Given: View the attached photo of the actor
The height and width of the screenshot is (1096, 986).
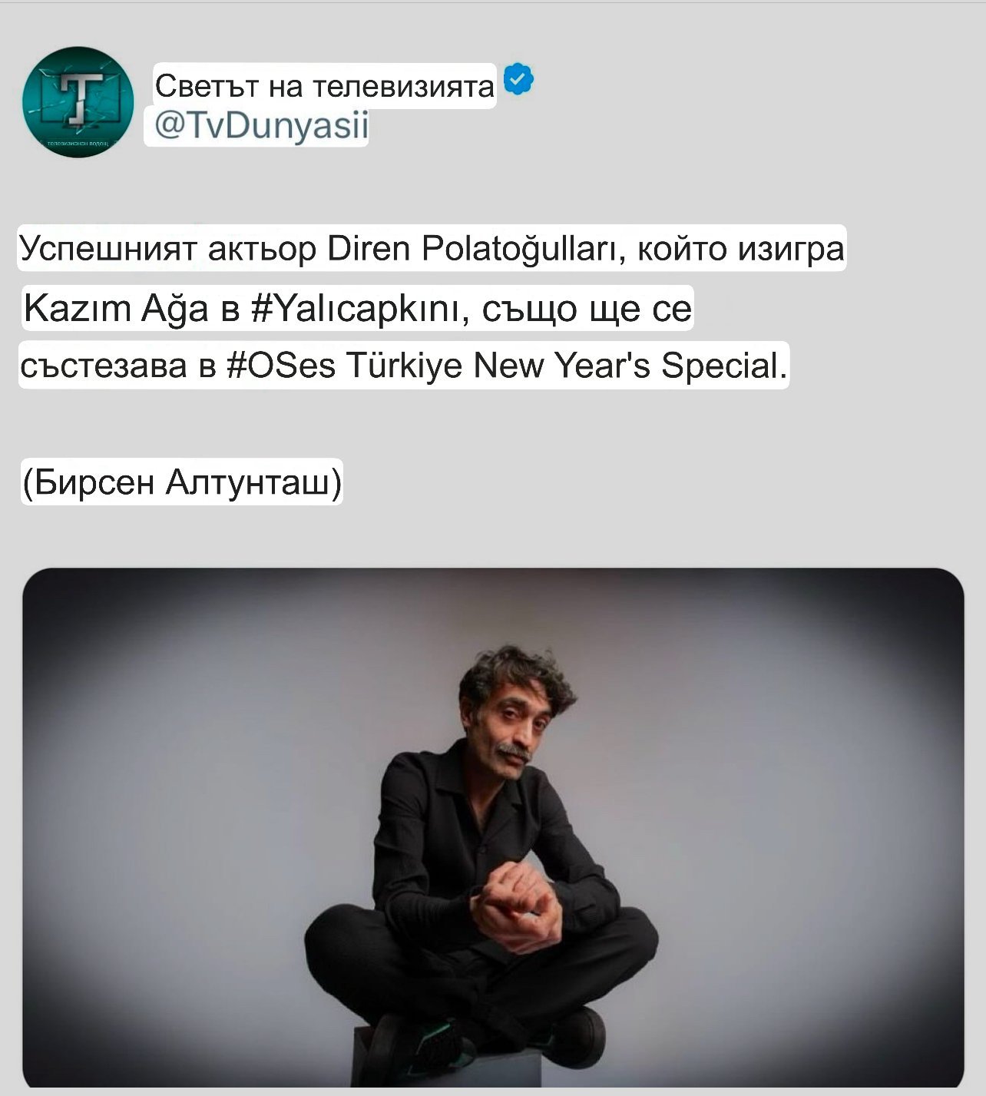Looking at the screenshot, I should coord(493,827).
